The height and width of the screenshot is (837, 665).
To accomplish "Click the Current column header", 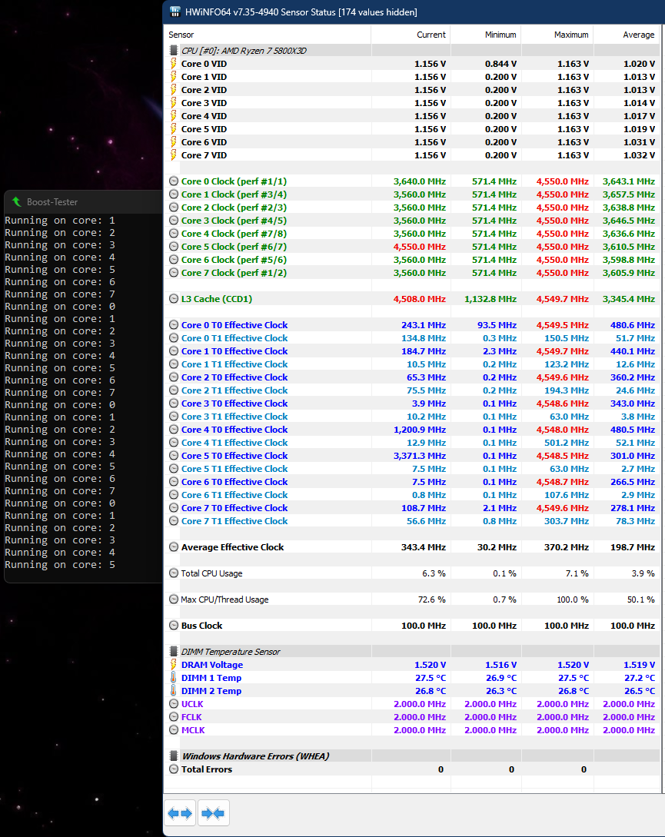I will coord(411,35).
